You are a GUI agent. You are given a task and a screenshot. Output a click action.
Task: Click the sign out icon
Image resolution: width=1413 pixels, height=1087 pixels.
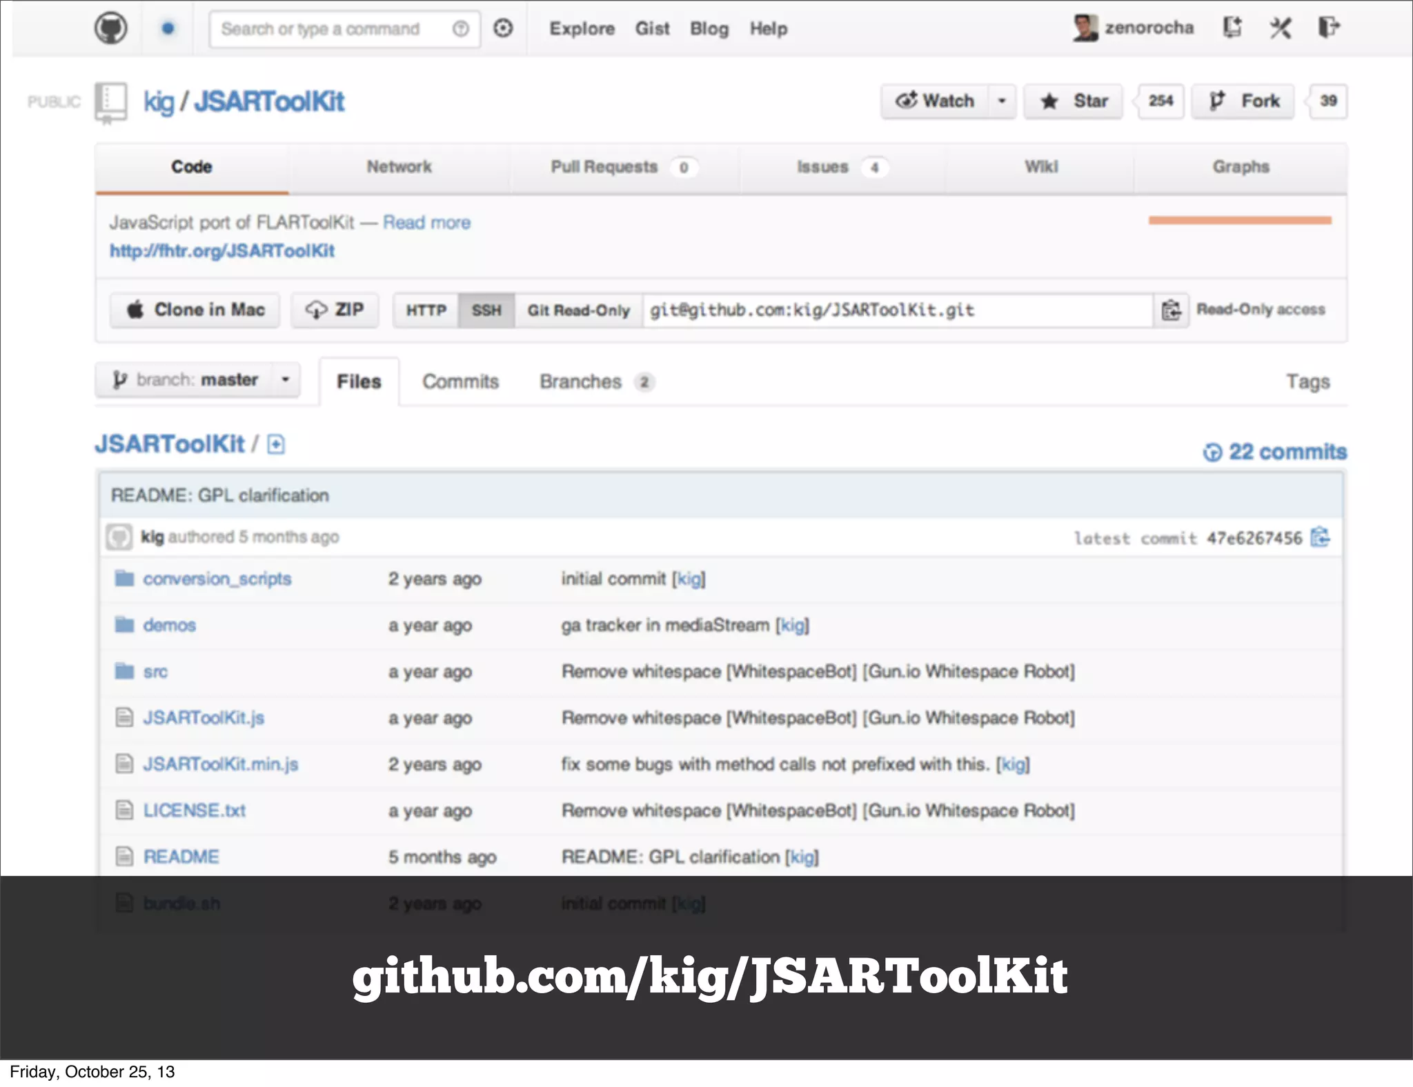(1329, 28)
